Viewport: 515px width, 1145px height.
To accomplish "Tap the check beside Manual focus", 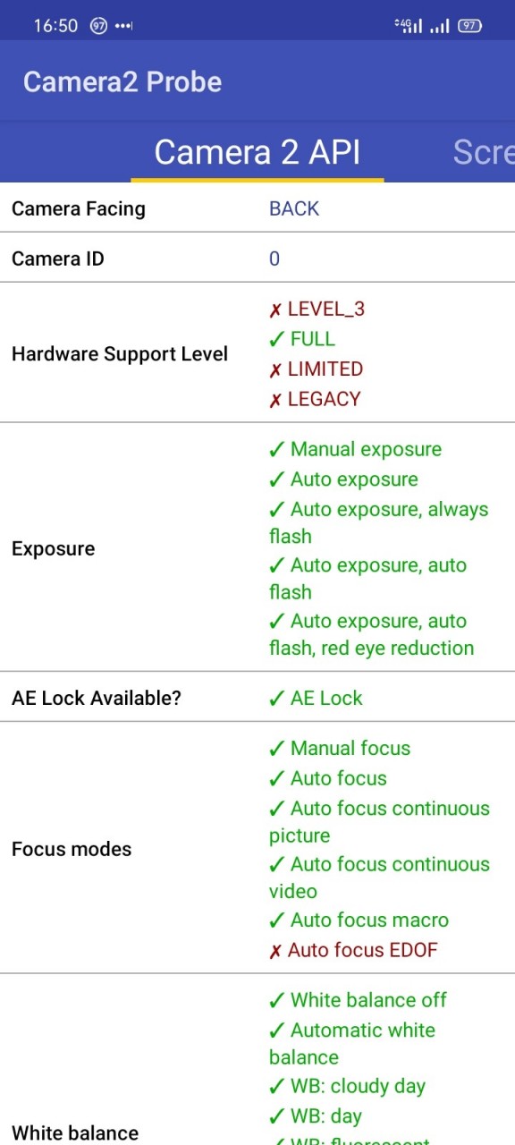I will coord(276,748).
